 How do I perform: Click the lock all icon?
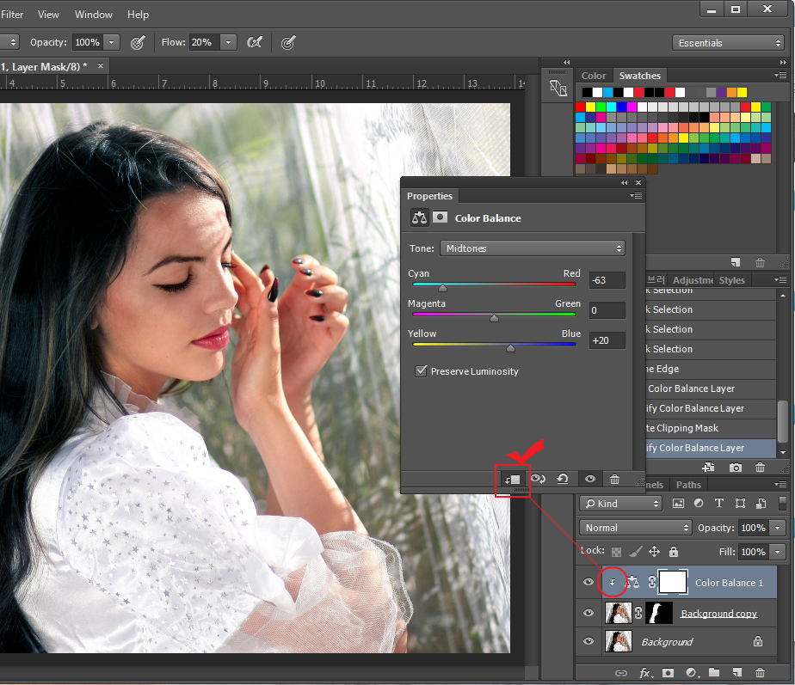674,551
